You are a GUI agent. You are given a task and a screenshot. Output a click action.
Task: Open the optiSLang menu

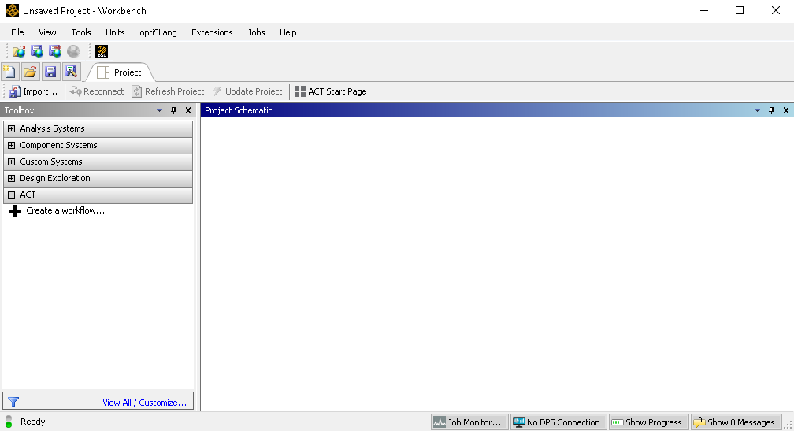point(158,32)
